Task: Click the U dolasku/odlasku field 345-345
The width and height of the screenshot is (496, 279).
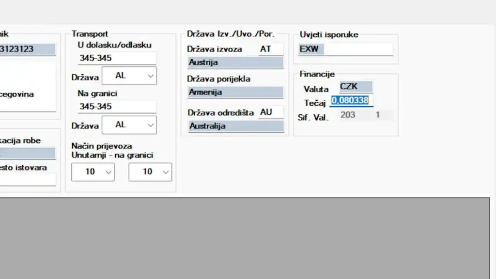Action: point(117,58)
